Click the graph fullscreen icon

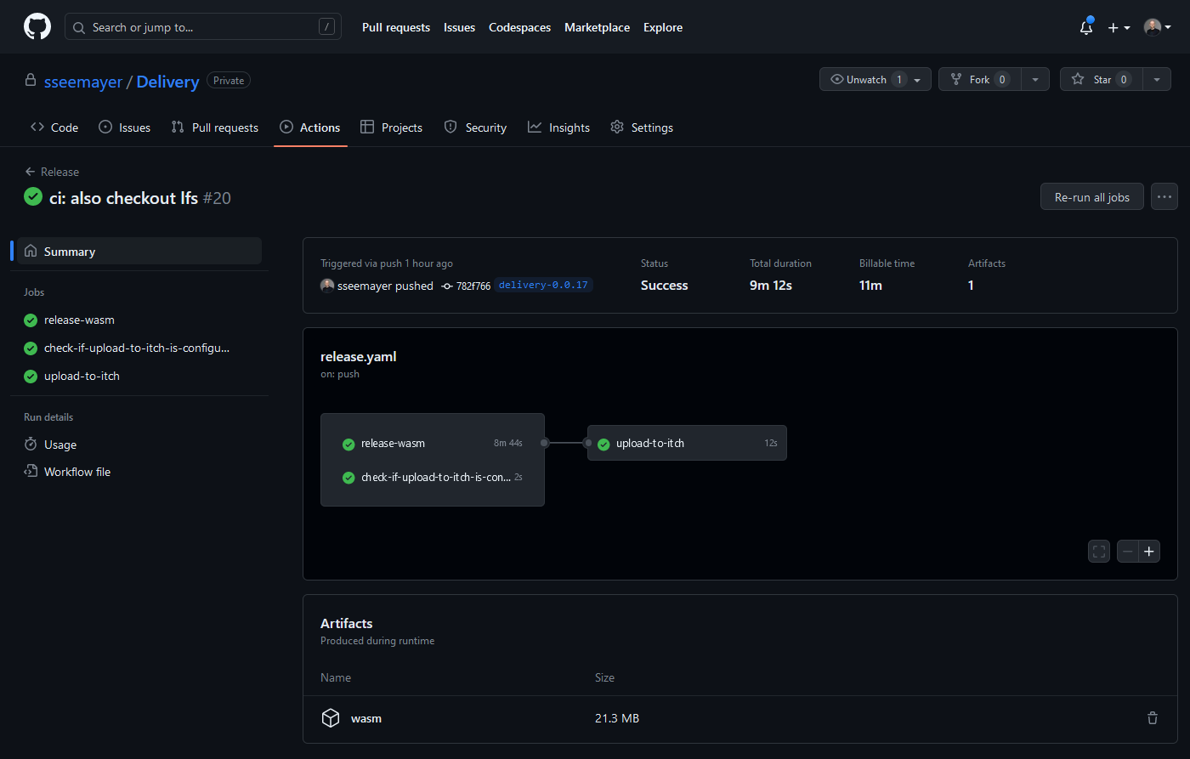pyautogui.click(x=1099, y=552)
